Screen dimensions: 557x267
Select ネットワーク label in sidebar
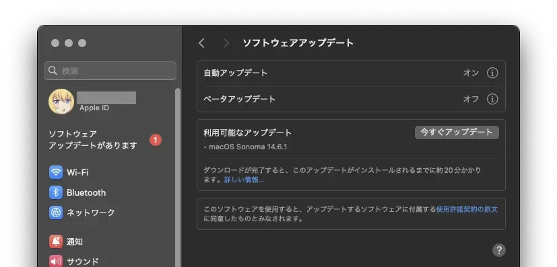click(x=90, y=213)
